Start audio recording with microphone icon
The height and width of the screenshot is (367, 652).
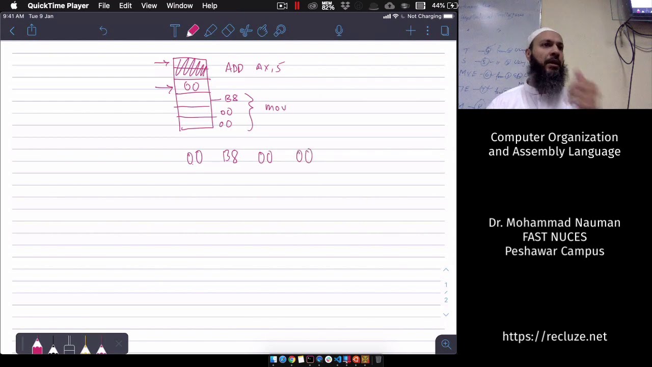[339, 31]
